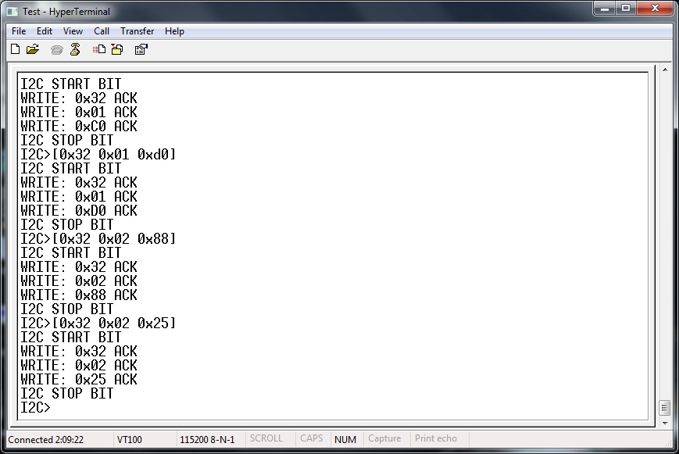Click the command line [0x32 0x02 0x25]

tap(114, 324)
